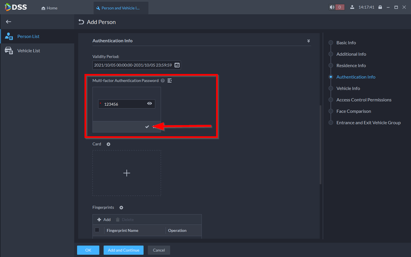The height and width of the screenshot is (257, 411).
Task: Click the Basic Info step dot
Action: [x=331, y=43]
